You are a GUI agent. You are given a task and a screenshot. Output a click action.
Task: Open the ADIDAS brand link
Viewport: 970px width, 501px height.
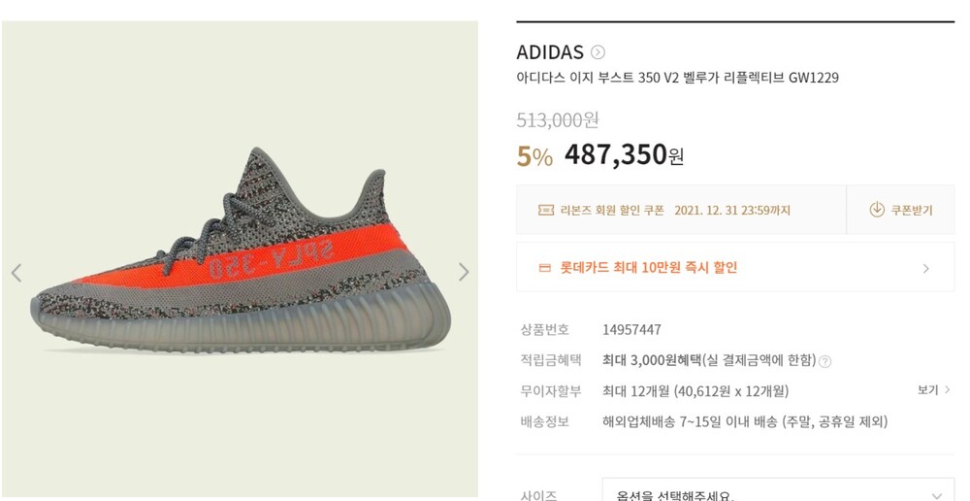click(550, 52)
